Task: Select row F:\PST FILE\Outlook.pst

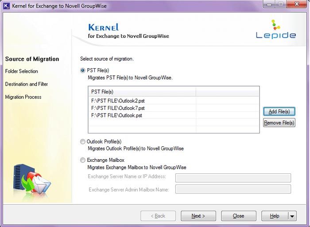Action: coord(174,115)
